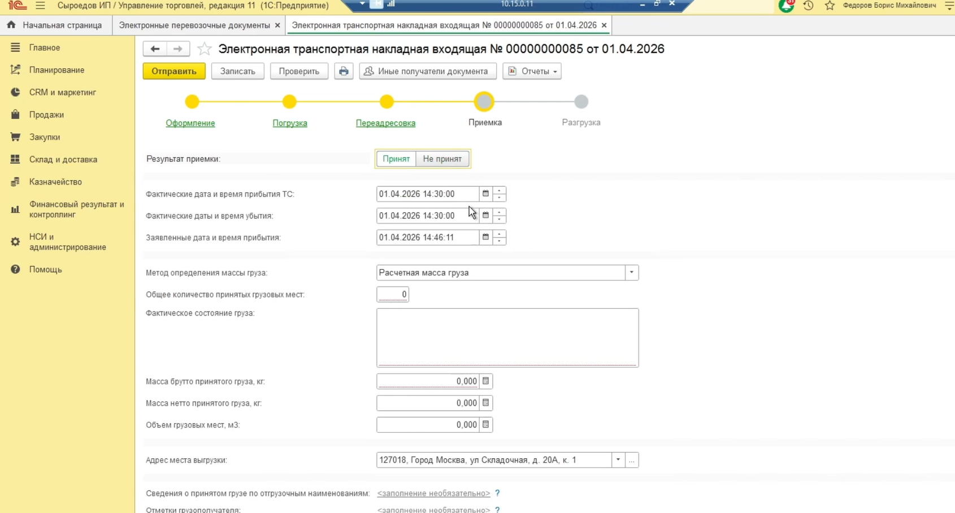
Task: Open the 'Погрузка' stage link
Action: [290, 123]
